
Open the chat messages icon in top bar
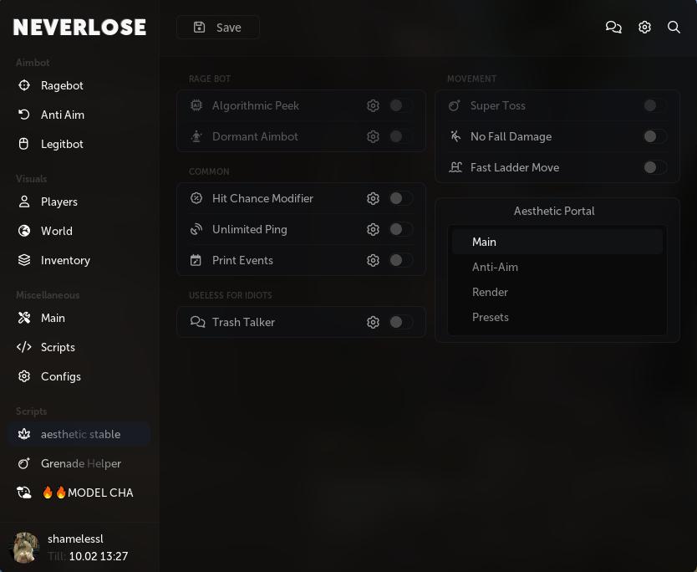[614, 27]
